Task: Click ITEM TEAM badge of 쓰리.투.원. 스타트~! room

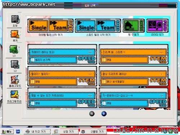Action: coord(158,60)
